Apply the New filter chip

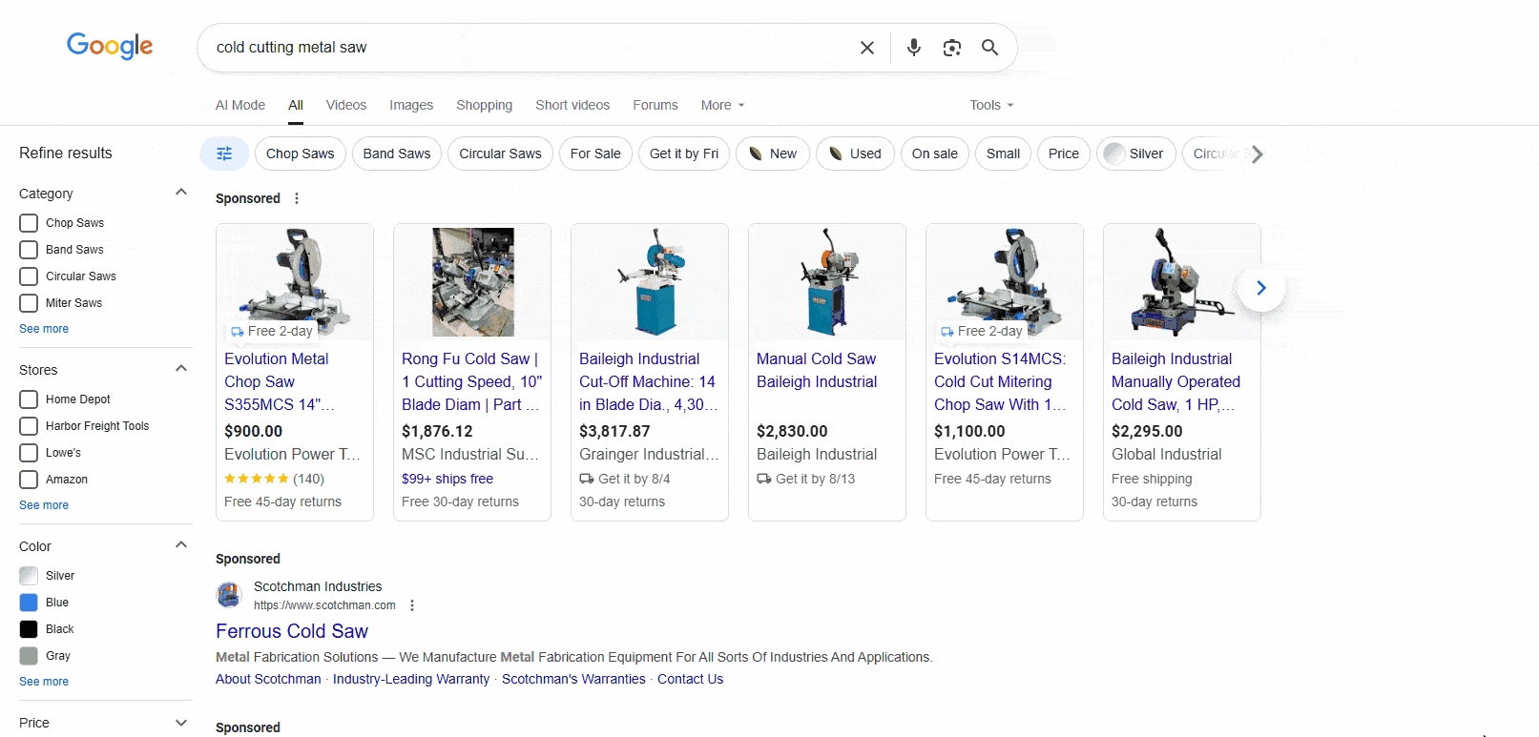(x=773, y=154)
